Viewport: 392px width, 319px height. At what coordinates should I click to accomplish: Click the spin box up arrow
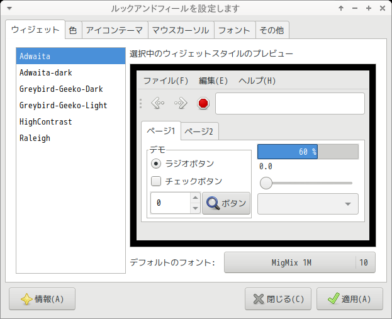pos(195,198)
